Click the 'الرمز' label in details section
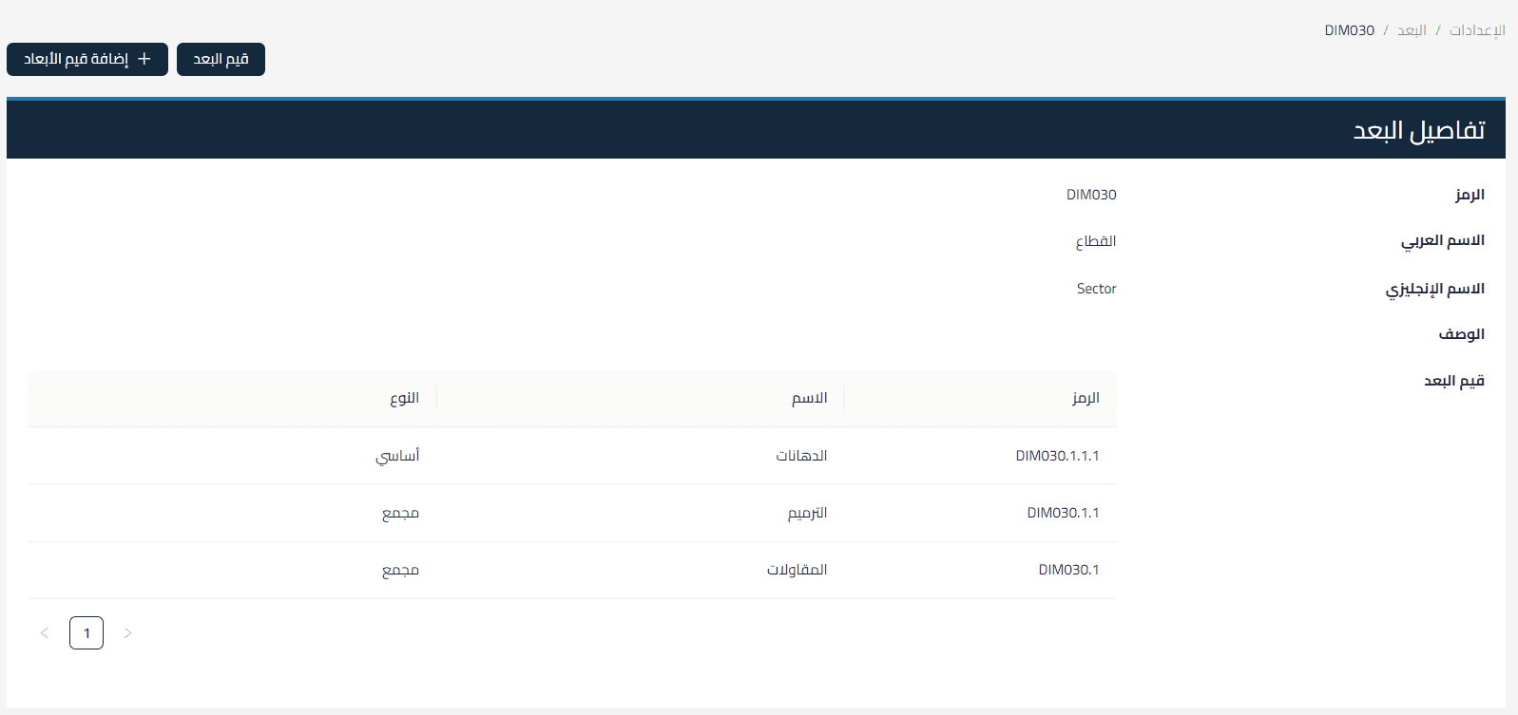1518x715 pixels. coord(1470,195)
